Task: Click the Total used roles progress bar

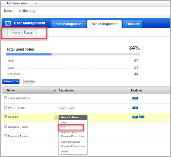Action: click(73, 54)
